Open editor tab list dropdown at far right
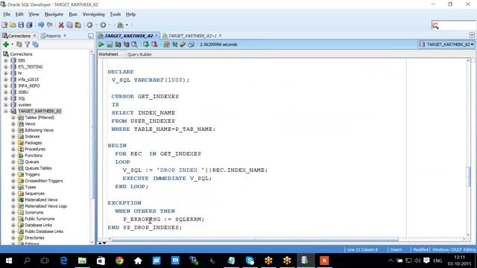The image size is (477, 268). pyautogui.click(x=472, y=36)
